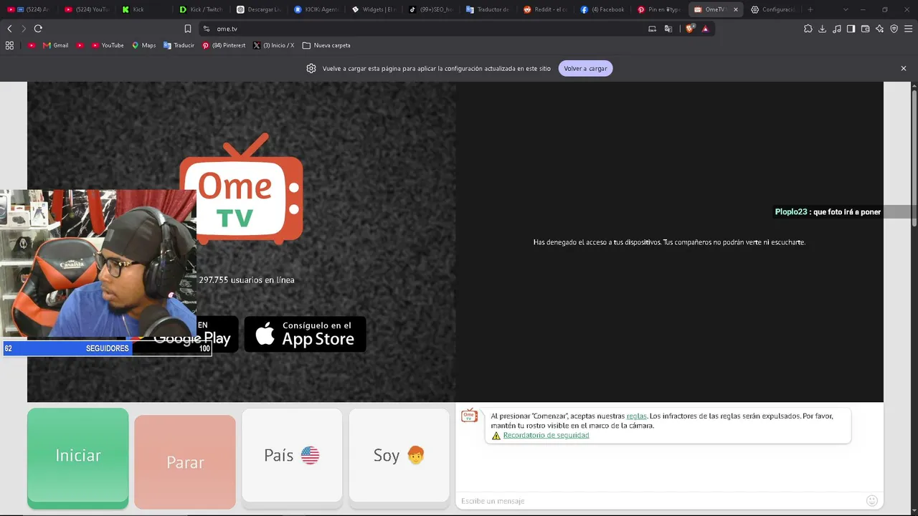Switch to the SEO TikTok tab
The width and height of the screenshot is (918, 516).
pos(430,9)
